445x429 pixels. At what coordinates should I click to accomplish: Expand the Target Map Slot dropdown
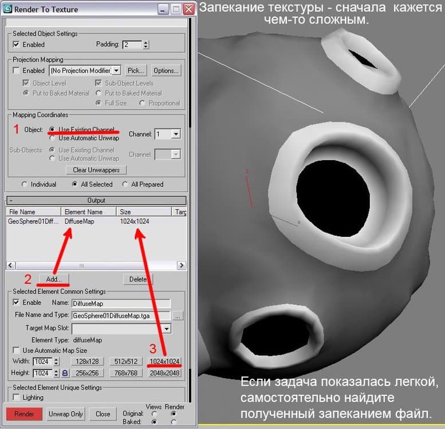[x=166, y=329]
